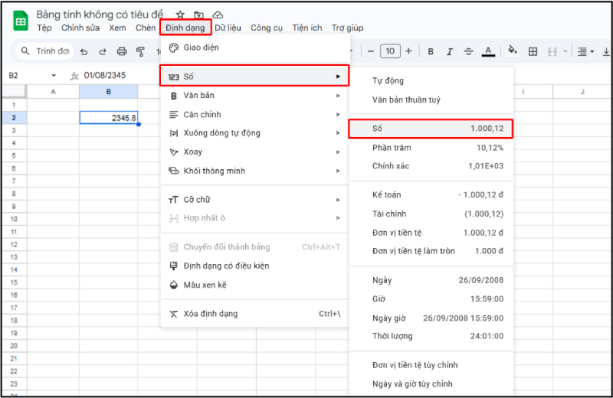The height and width of the screenshot is (398, 613).
Task: Expand Khối thông minh submenu
Action: (254, 171)
